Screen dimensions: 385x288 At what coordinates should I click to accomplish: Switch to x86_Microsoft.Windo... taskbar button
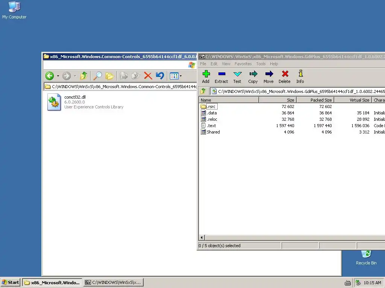(52, 282)
